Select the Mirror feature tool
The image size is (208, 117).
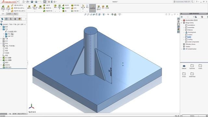point(75,11)
